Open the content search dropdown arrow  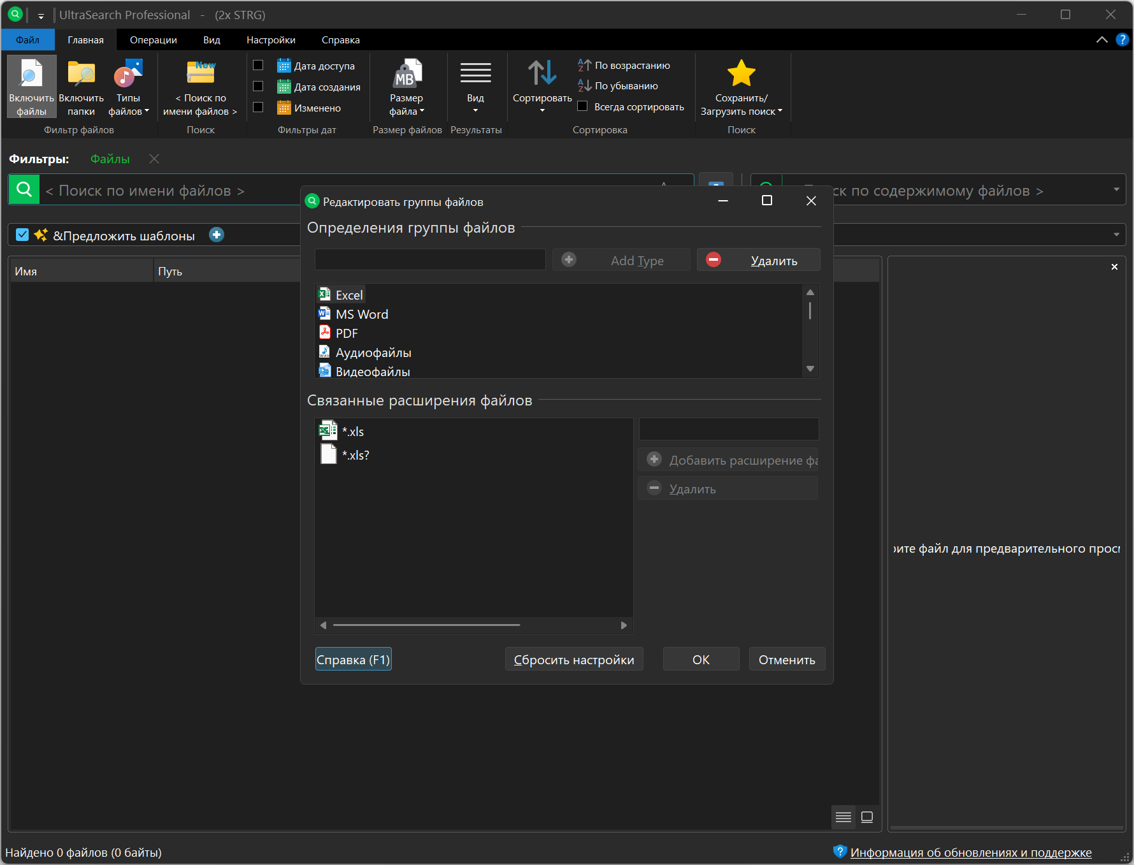click(x=1116, y=189)
